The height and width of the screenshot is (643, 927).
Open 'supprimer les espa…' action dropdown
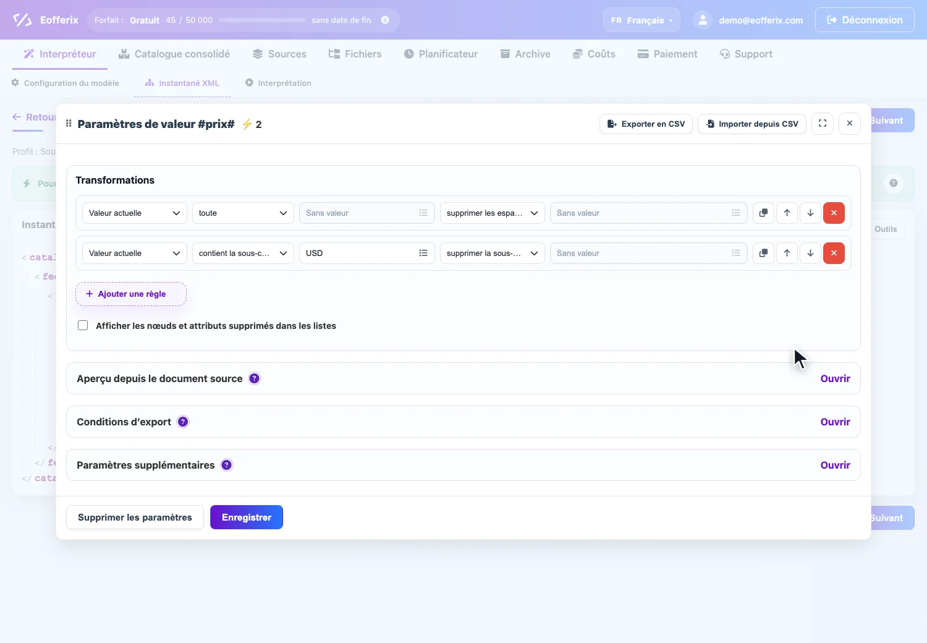click(493, 213)
